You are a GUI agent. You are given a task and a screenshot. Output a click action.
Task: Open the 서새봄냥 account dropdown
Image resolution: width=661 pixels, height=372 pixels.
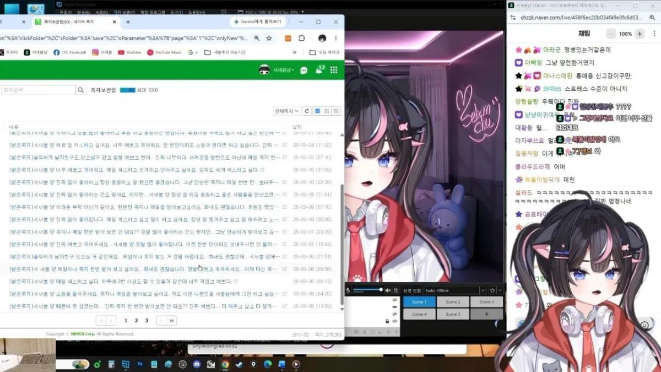pos(283,71)
